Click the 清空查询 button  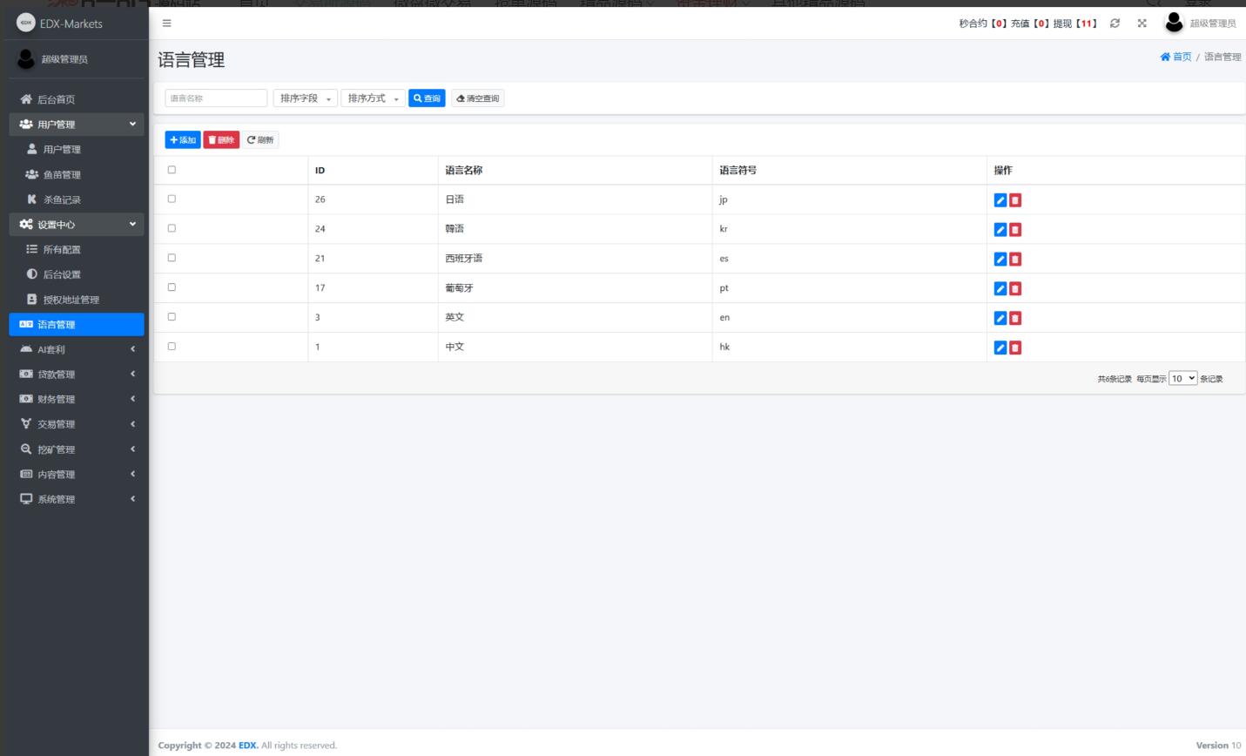pyautogui.click(x=478, y=98)
